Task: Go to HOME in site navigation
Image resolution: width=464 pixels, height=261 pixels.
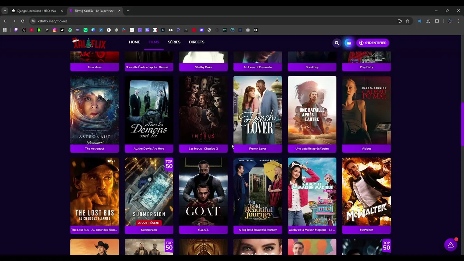Action: [x=134, y=42]
